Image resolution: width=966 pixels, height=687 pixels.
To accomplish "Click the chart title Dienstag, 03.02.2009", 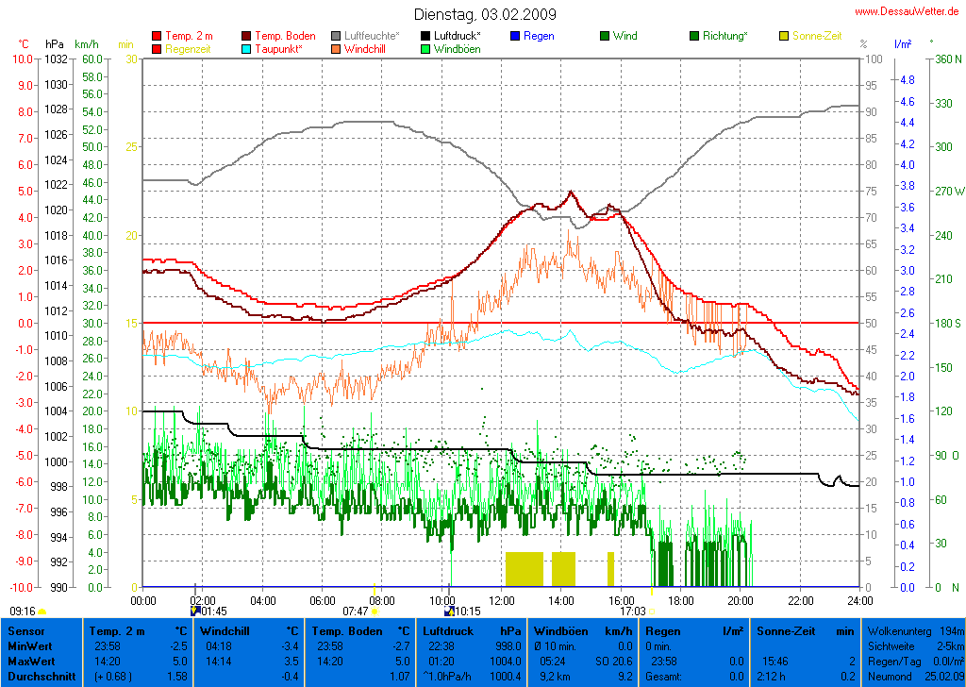I will (485, 14).
